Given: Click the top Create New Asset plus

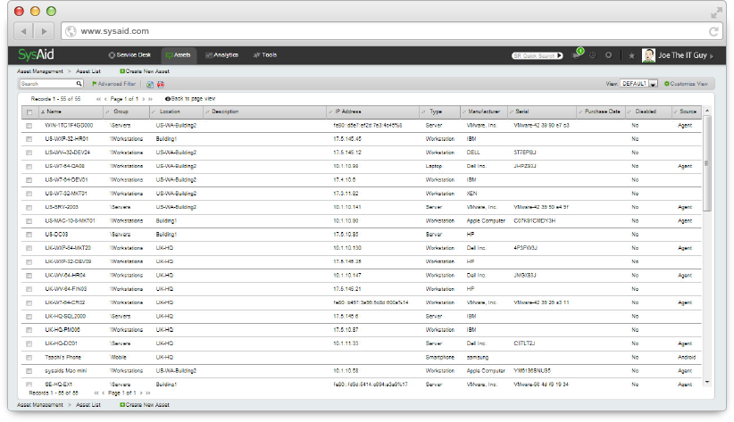Looking at the screenshot, I should coord(122,71).
